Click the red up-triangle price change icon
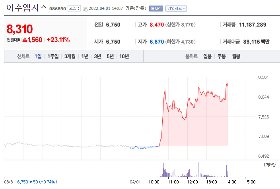The height and width of the screenshot is (189, 280). point(25,40)
